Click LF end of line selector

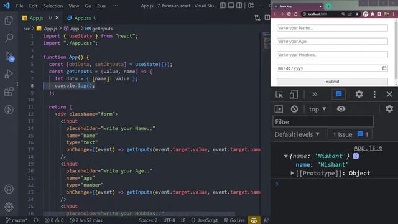pos(183,220)
